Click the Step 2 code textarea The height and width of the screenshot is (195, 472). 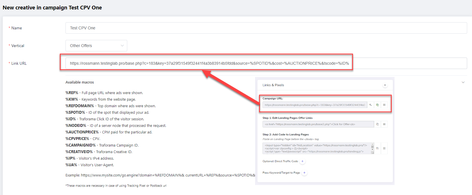tap(316, 148)
